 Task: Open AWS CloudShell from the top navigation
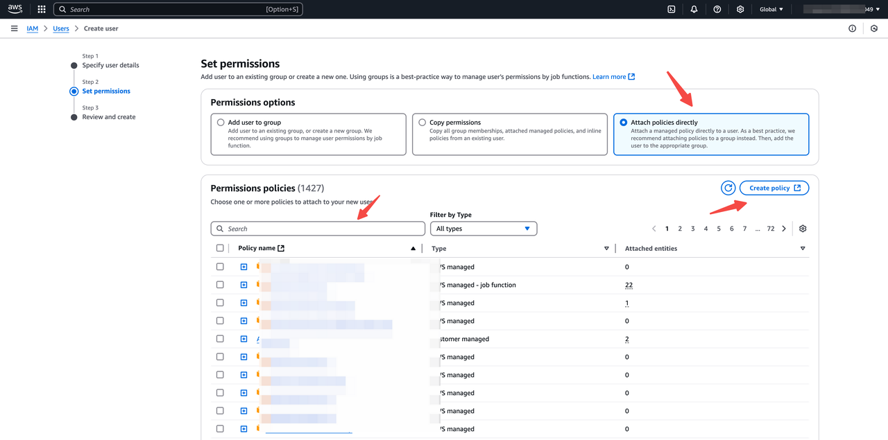click(x=670, y=9)
